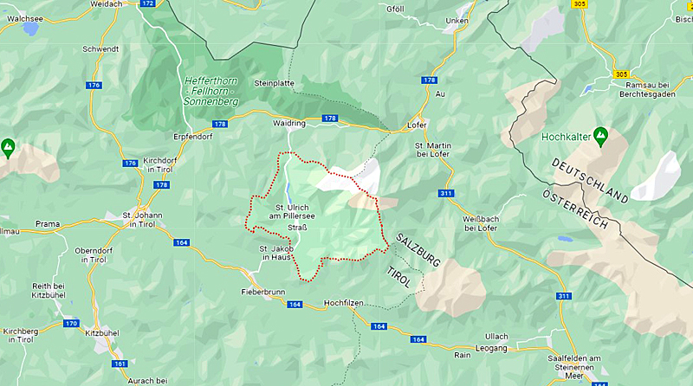Click the St. Johann in Tirol label

(x=142, y=220)
